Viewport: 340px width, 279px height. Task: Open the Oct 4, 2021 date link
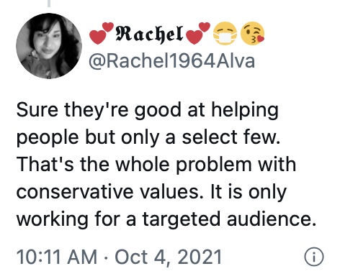(168, 257)
